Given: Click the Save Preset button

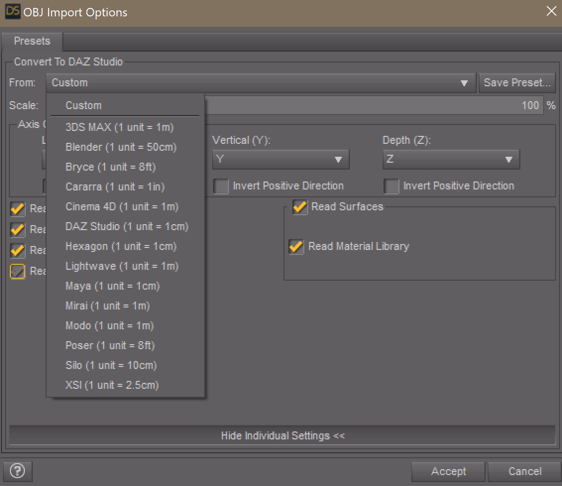Looking at the screenshot, I should pos(517,83).
